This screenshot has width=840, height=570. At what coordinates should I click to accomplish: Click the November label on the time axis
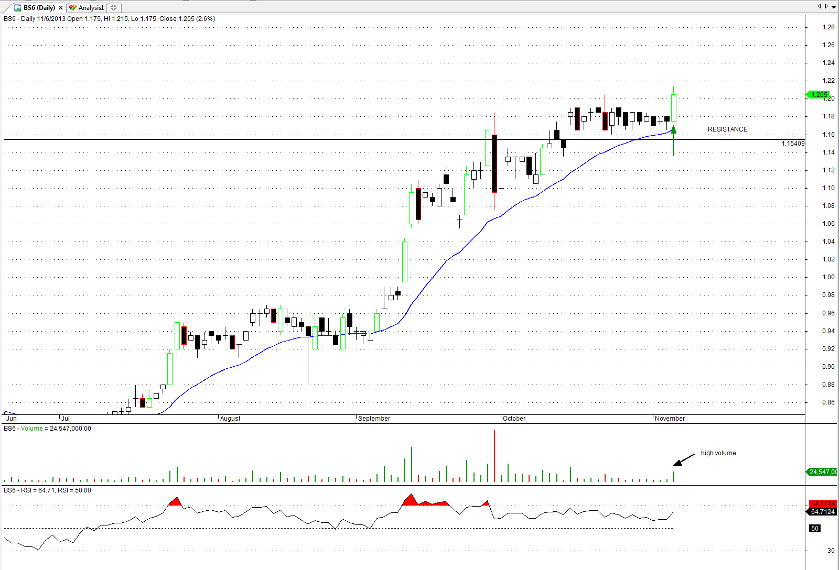click(670, 419)
